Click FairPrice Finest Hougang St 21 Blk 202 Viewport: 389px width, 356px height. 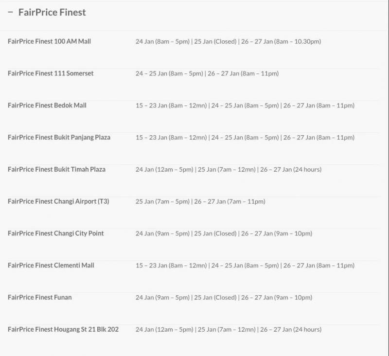coord(63,330)
